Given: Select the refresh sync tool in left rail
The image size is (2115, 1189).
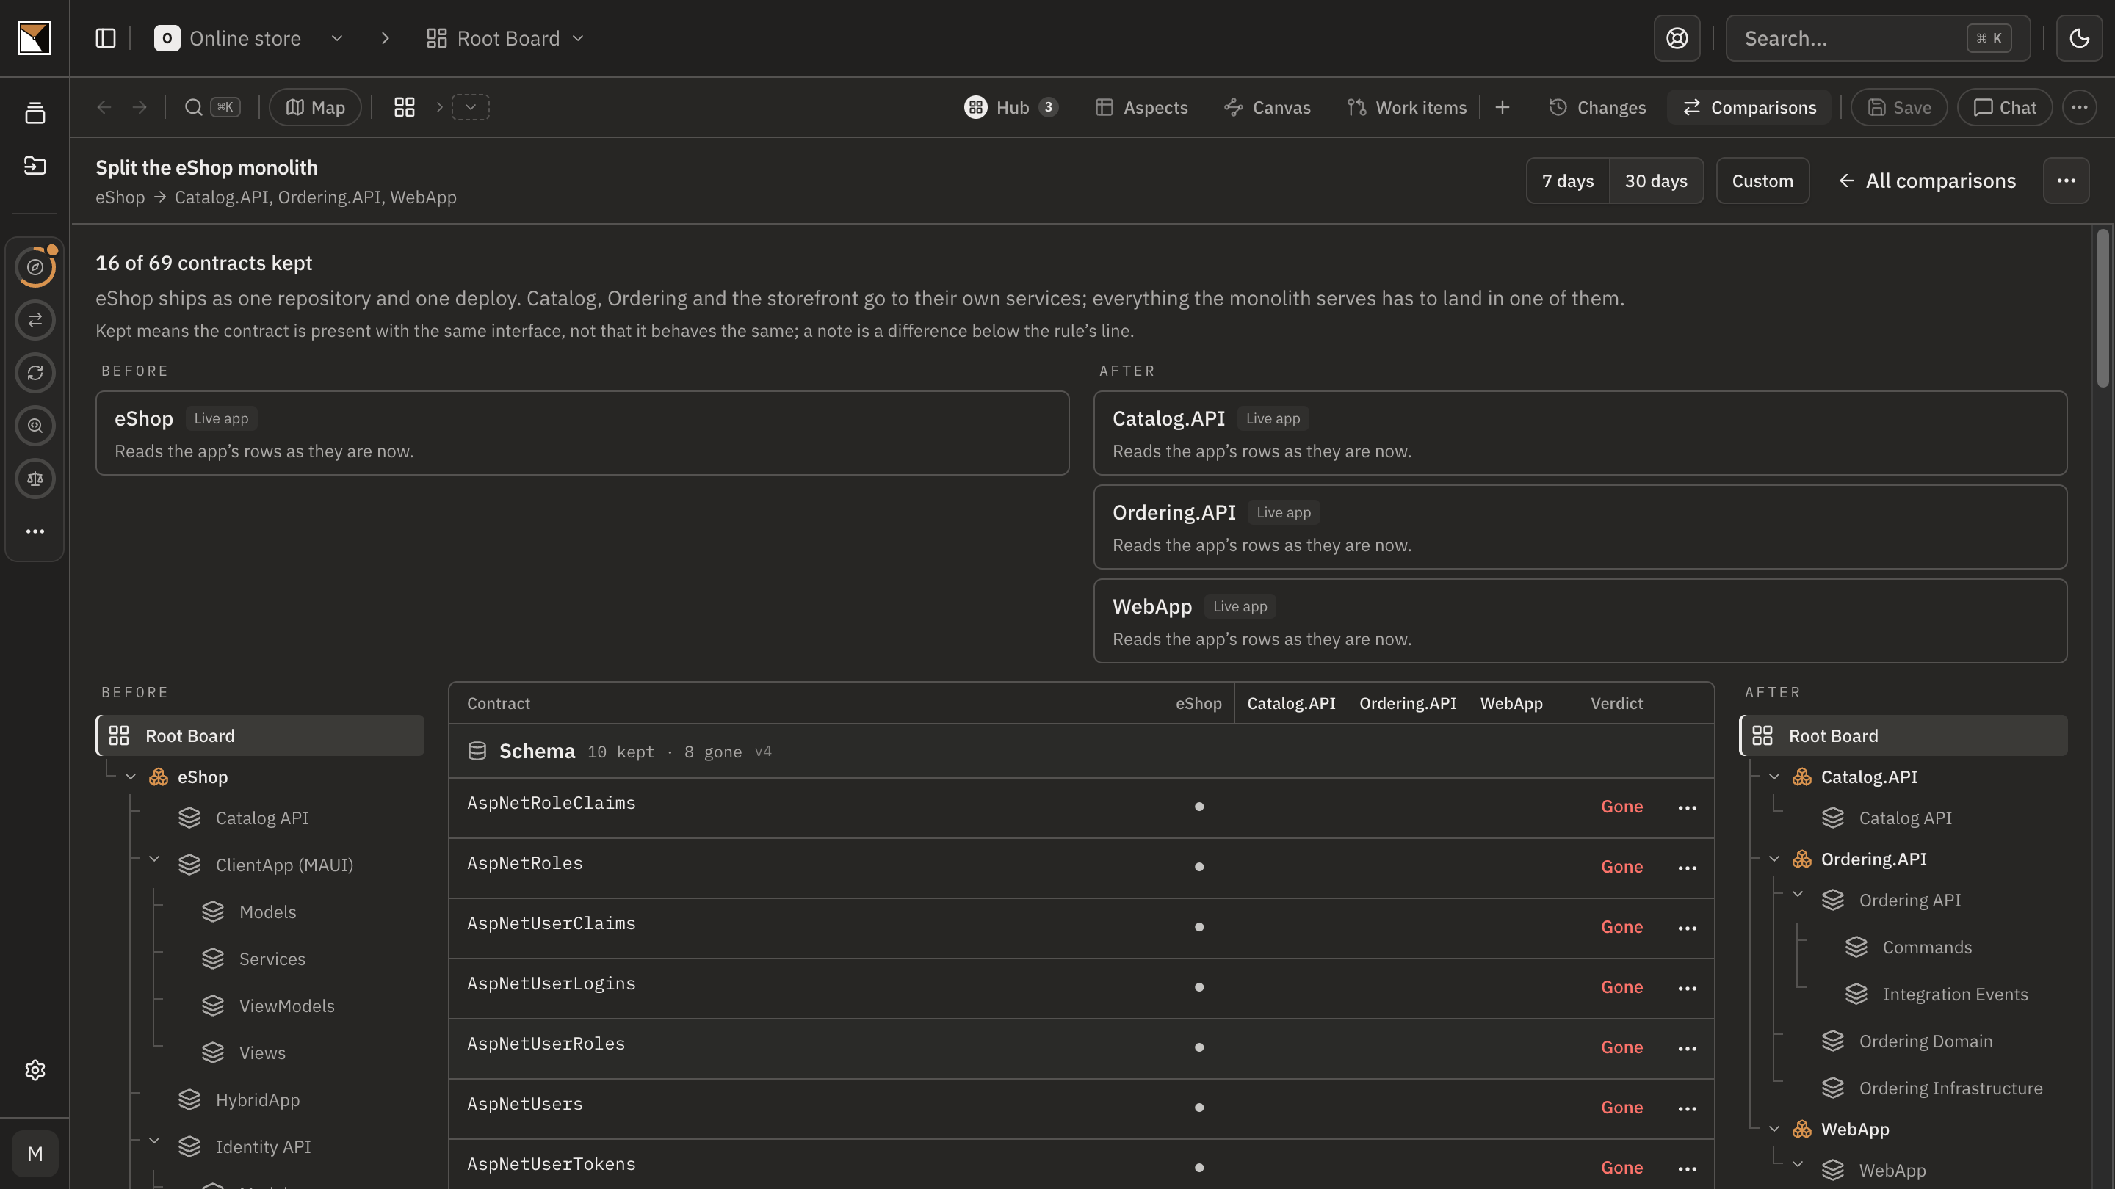Looking at the screenshot, I should click(x=35, y=373).
